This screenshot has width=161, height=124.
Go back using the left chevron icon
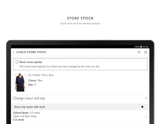pos(14,52)
